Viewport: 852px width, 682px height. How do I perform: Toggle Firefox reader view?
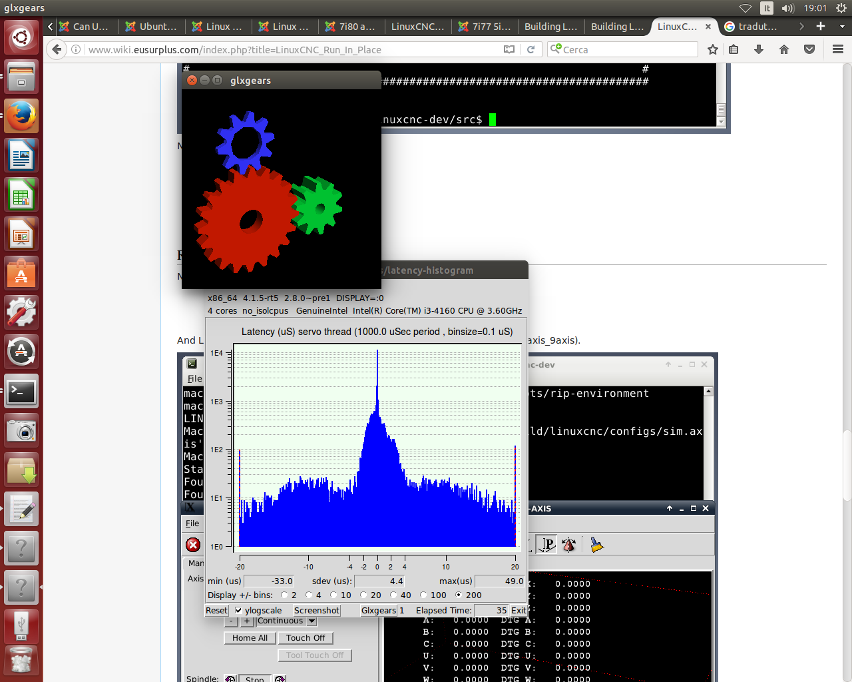(509, 49)
